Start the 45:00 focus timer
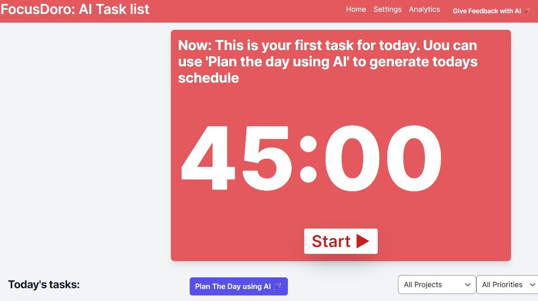This screenshot has width=538, height=301. [x=341, y=241]
